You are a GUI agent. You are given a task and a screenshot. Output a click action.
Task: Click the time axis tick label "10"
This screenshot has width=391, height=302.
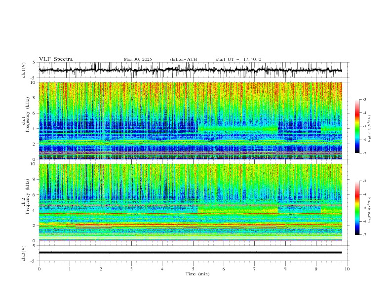(347, 269)
